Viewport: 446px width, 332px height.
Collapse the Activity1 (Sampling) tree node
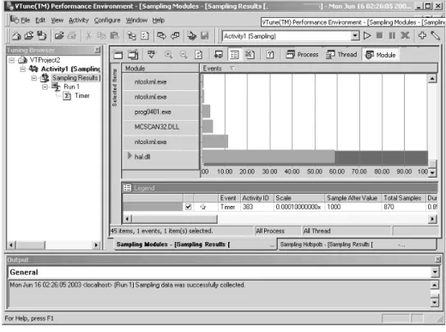pyautogui.click(x=22, y=69)
